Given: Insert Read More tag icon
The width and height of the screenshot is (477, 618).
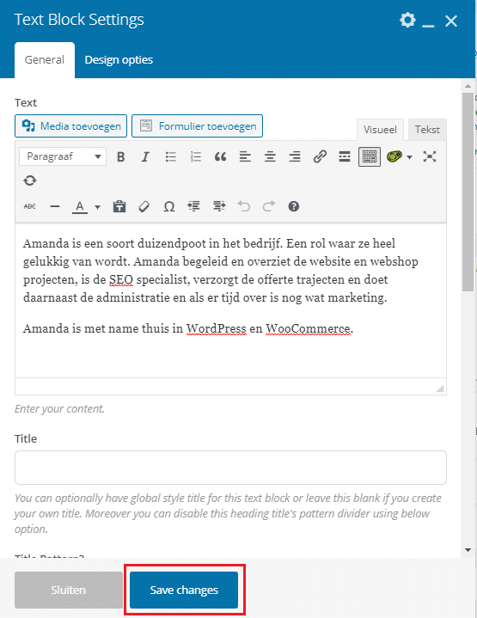Looking at the screenshot, I should [x=345, y=157].
